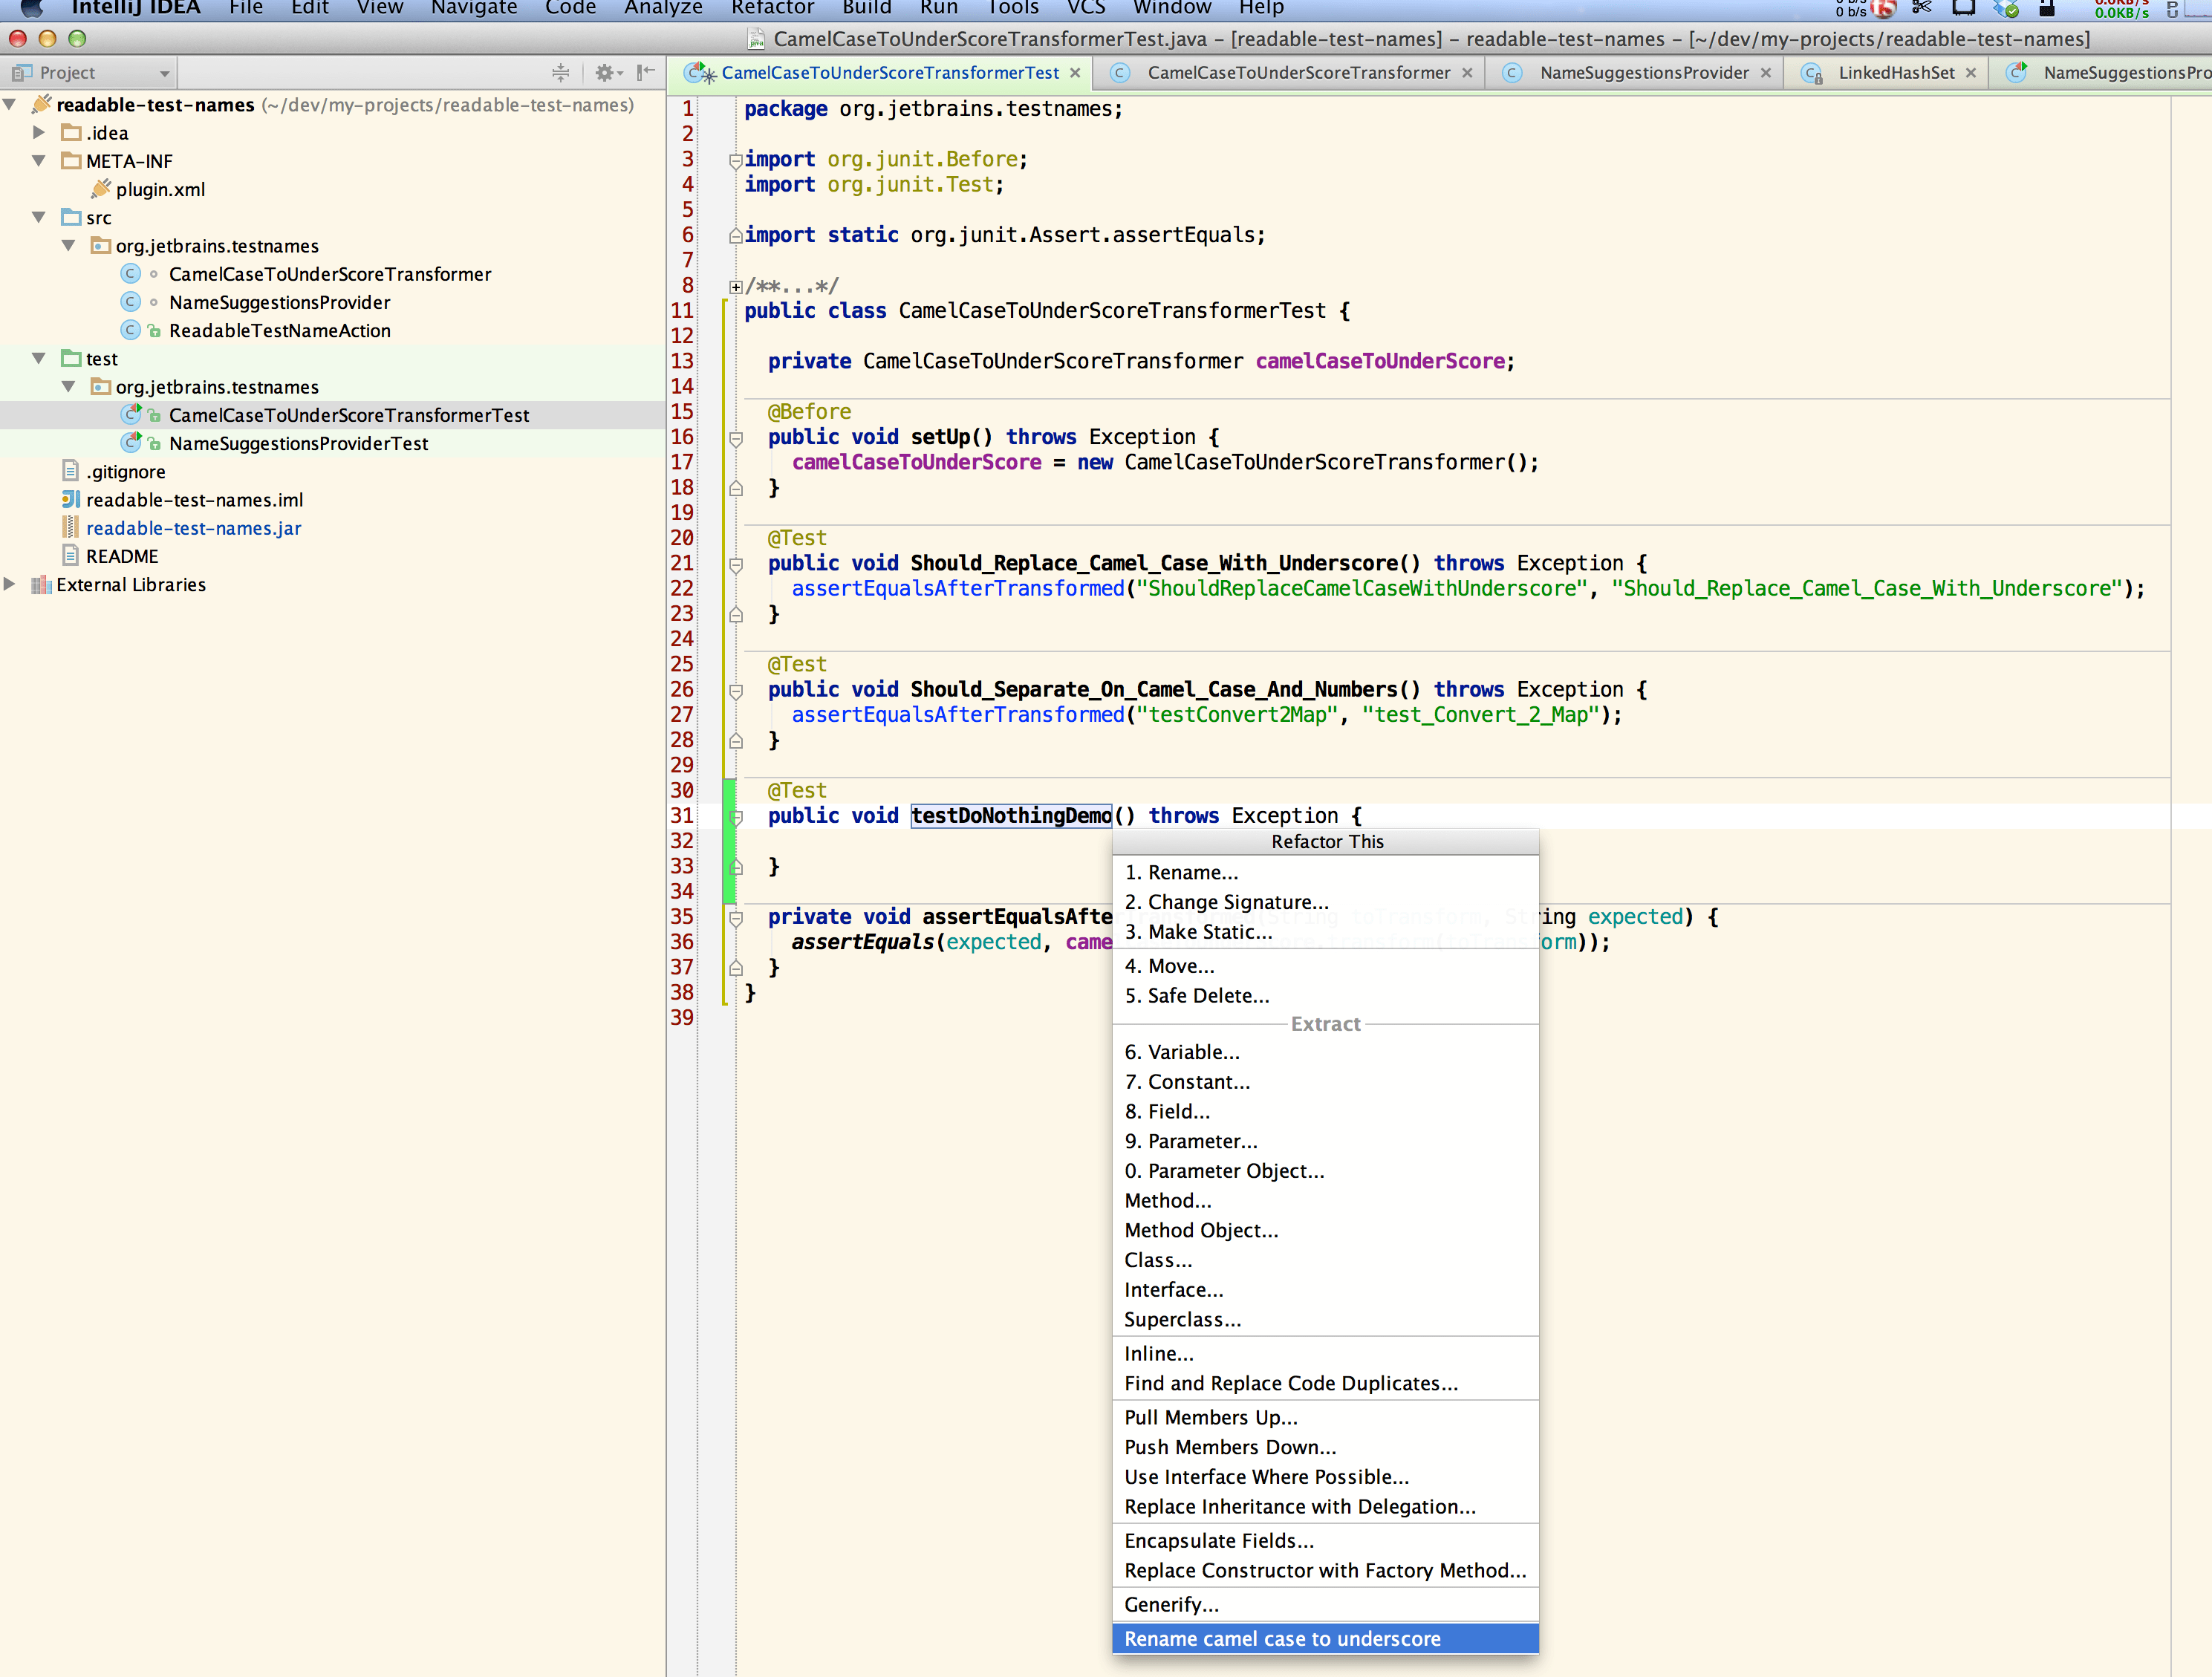Screen dimensions: 2212x1677
Task: Close the LinkedHashSet editor tab
Action: coord(1970,73)
